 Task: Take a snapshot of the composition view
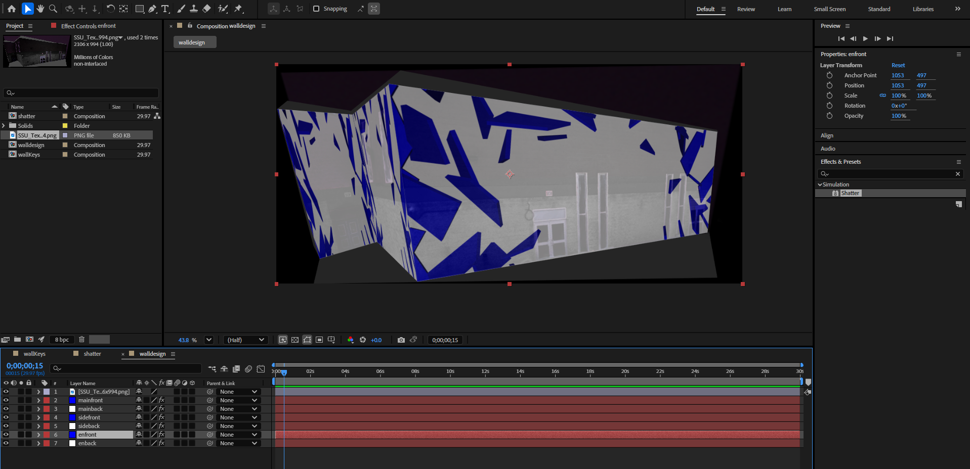pyautogui.click(x=402, y=340)
